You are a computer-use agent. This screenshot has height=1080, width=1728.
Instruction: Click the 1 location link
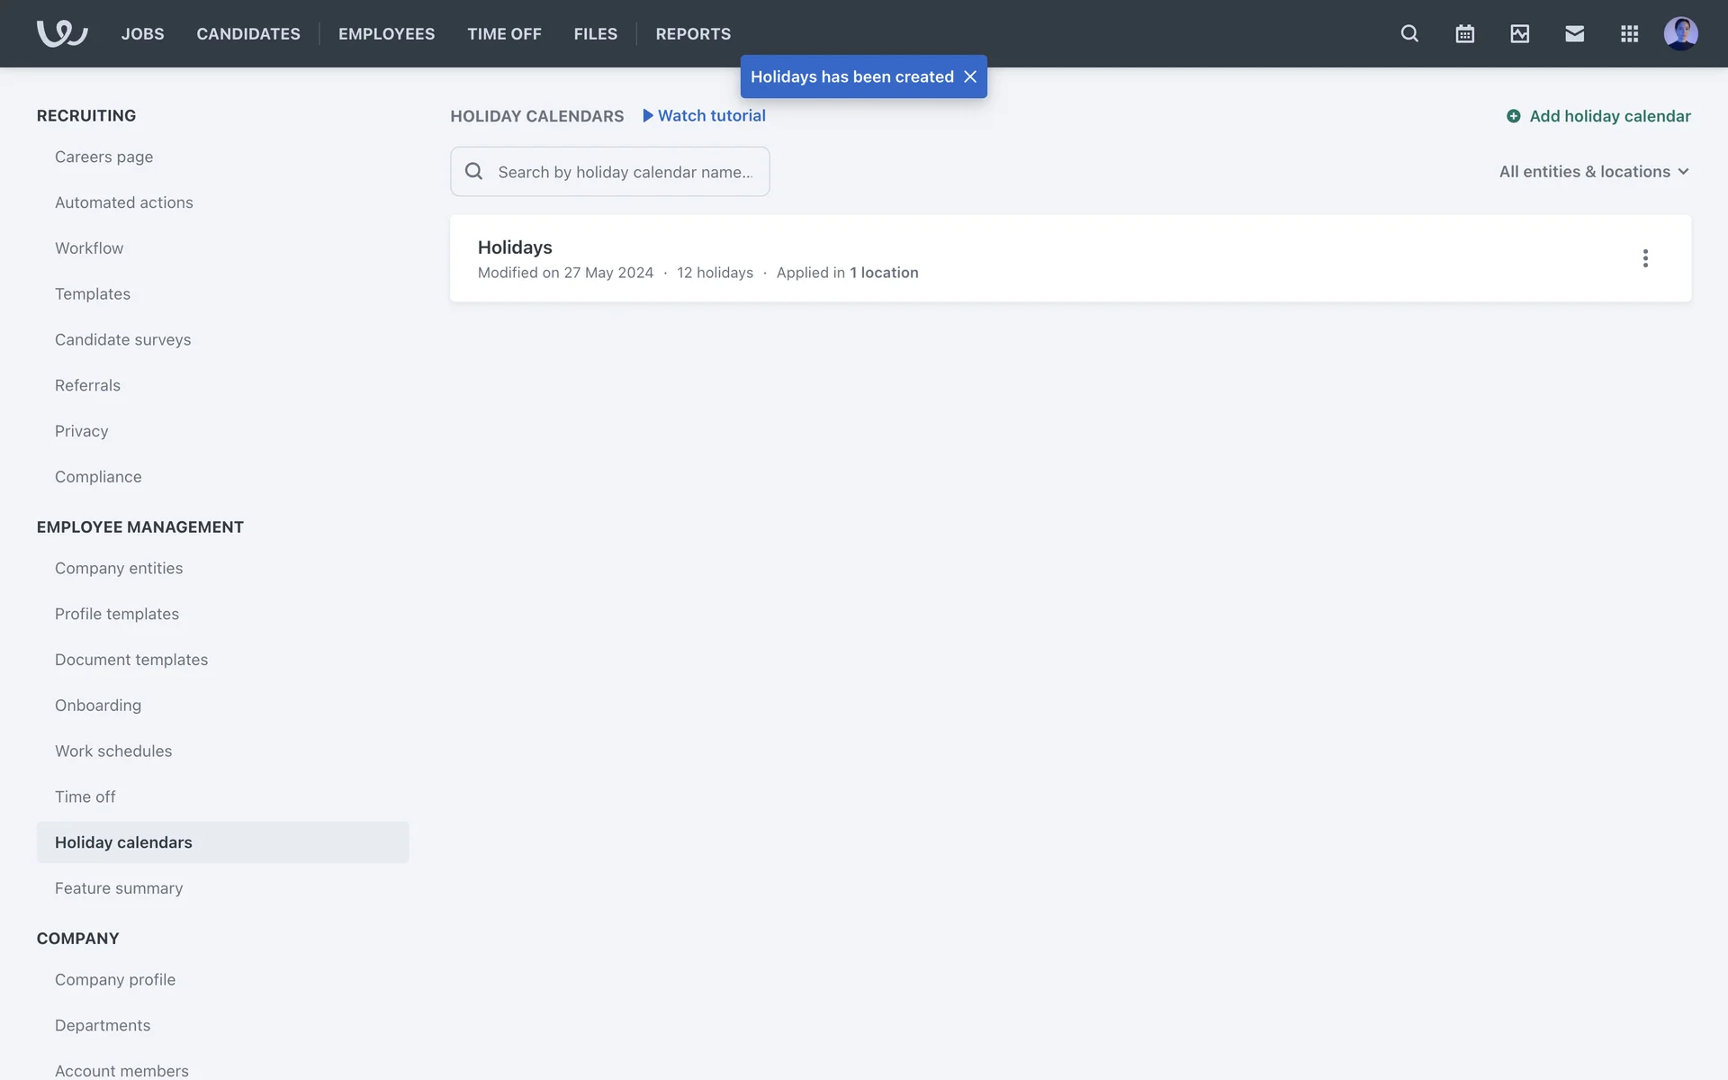coord(884,273)
